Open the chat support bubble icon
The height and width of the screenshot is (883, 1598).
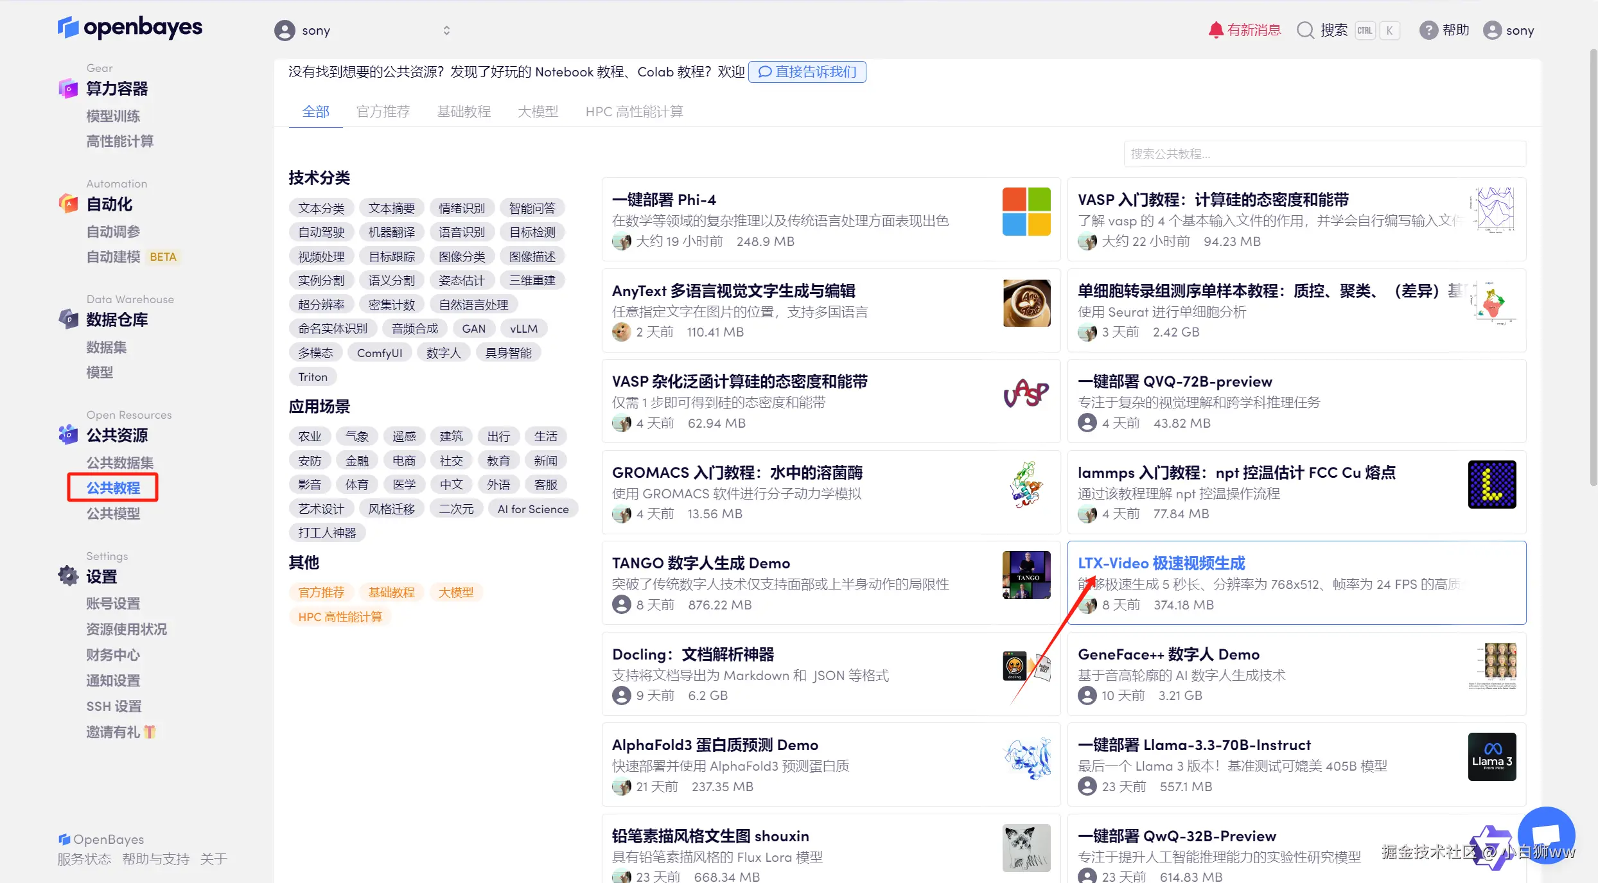click(x=1546, y=834)
